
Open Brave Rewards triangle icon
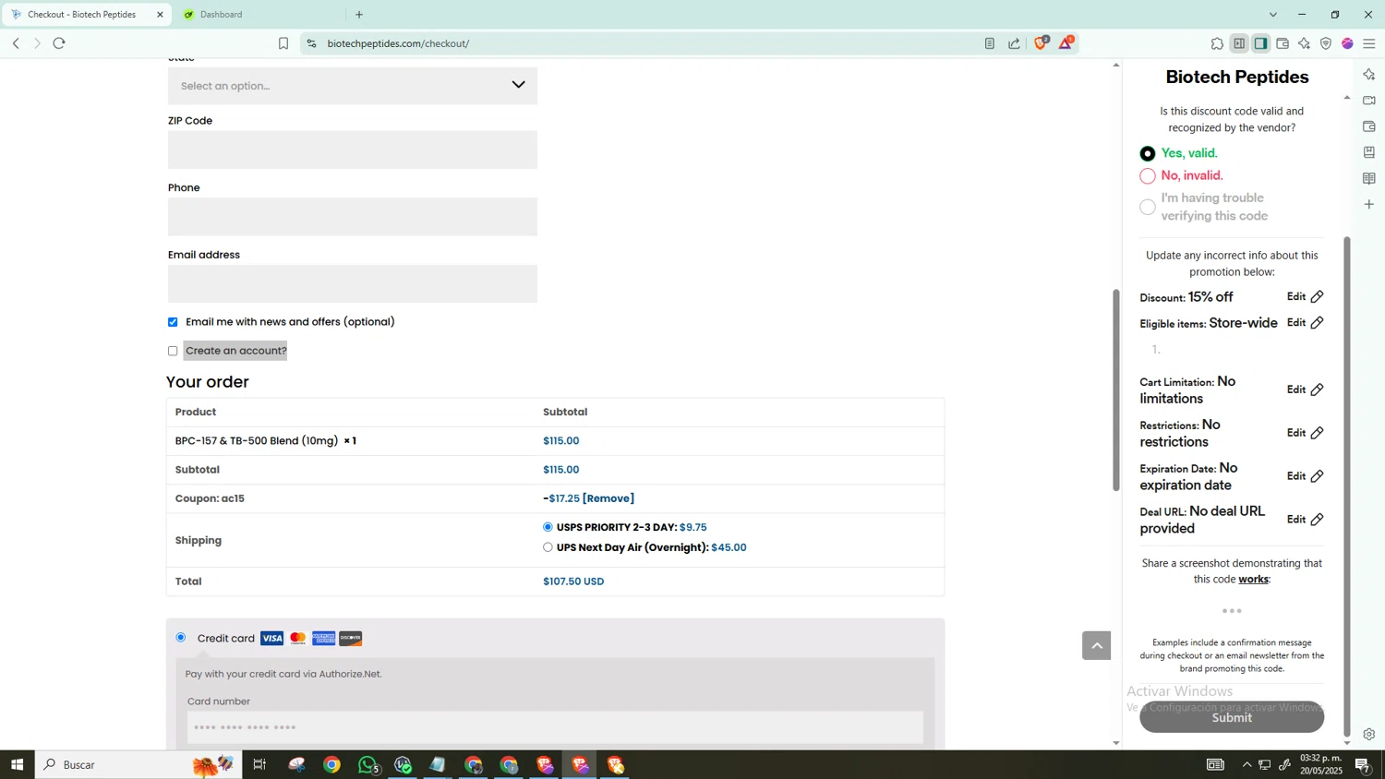1066,42
